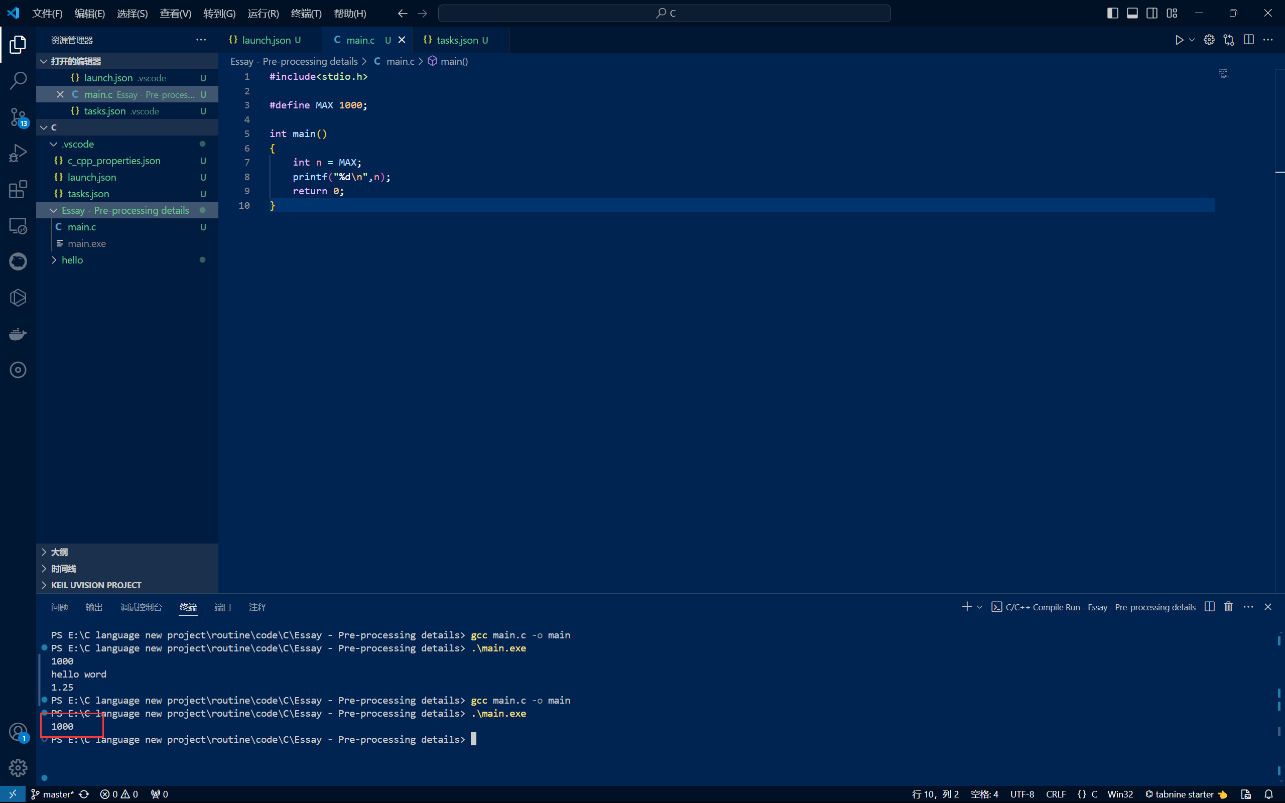This screenshot has height=803, width=1285.
Task: Close the main.c editor tab
Action: coord(402,40)
